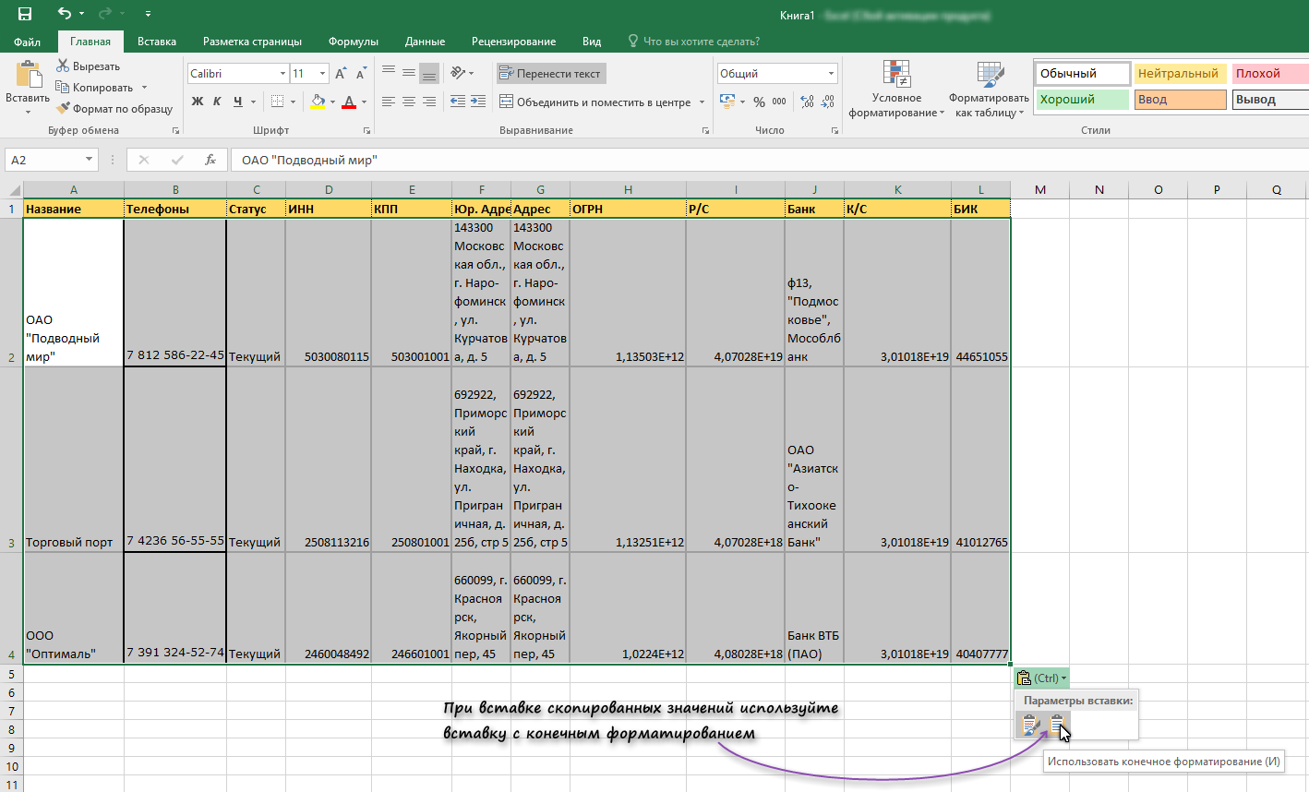Apply thousands separator 000 format

coord(779,102)
